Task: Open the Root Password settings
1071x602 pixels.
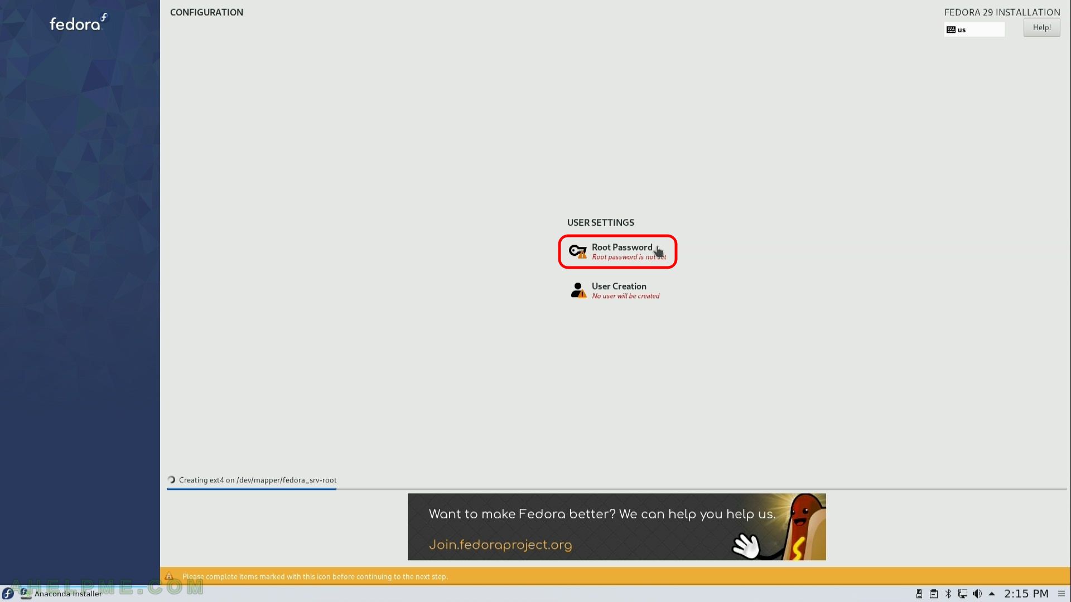Action: click(x=617, y=251)
